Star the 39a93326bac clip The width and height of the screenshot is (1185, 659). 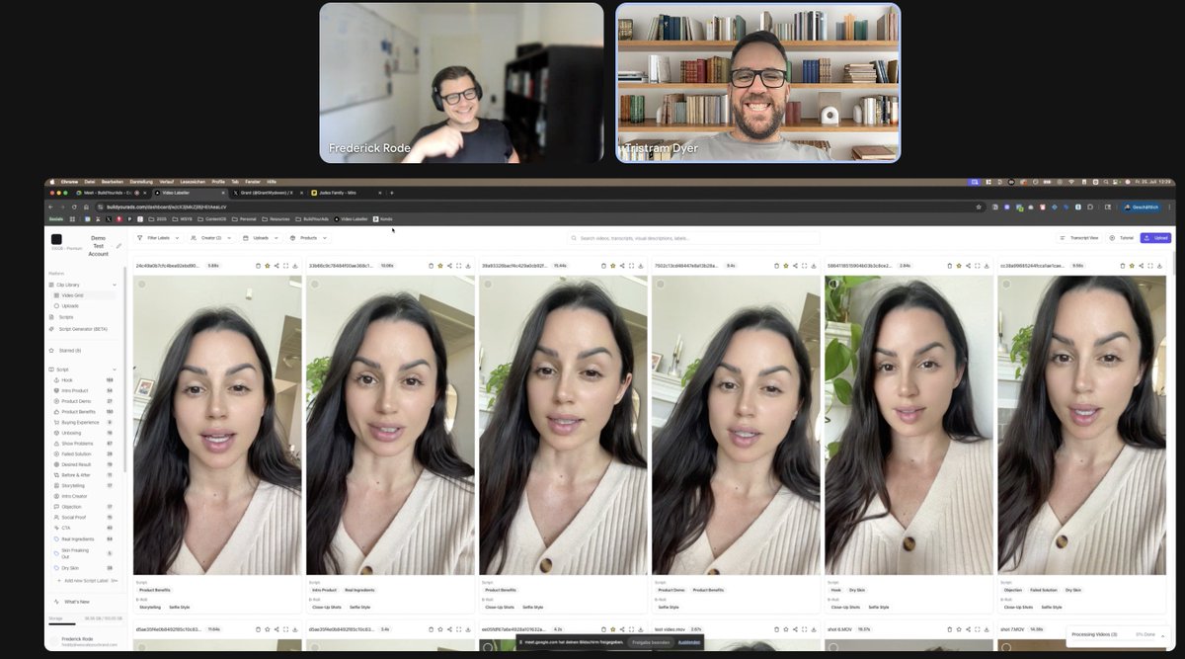coord(613,266)
